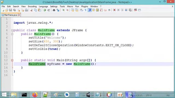Open the Run menu
The height and width of the screenshot is (98, 175).
click(x=77, y=7)
